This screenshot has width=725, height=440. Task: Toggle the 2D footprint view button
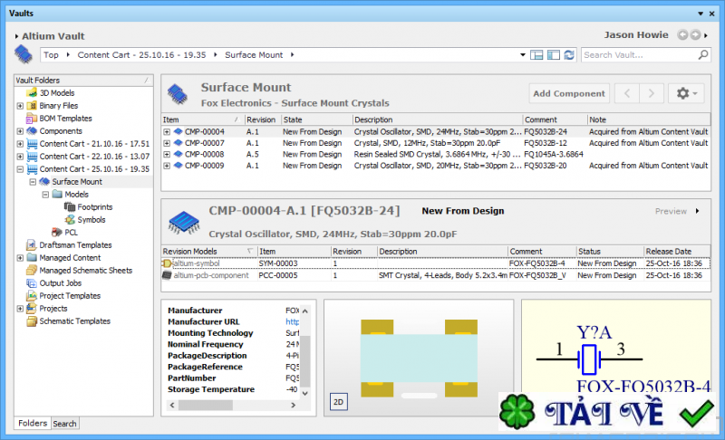[338, 402]
